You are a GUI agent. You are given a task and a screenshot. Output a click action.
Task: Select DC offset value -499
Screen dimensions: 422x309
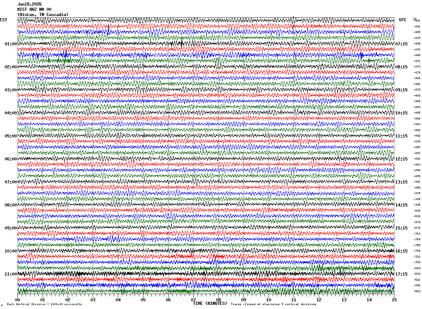[x=417, y=176]
